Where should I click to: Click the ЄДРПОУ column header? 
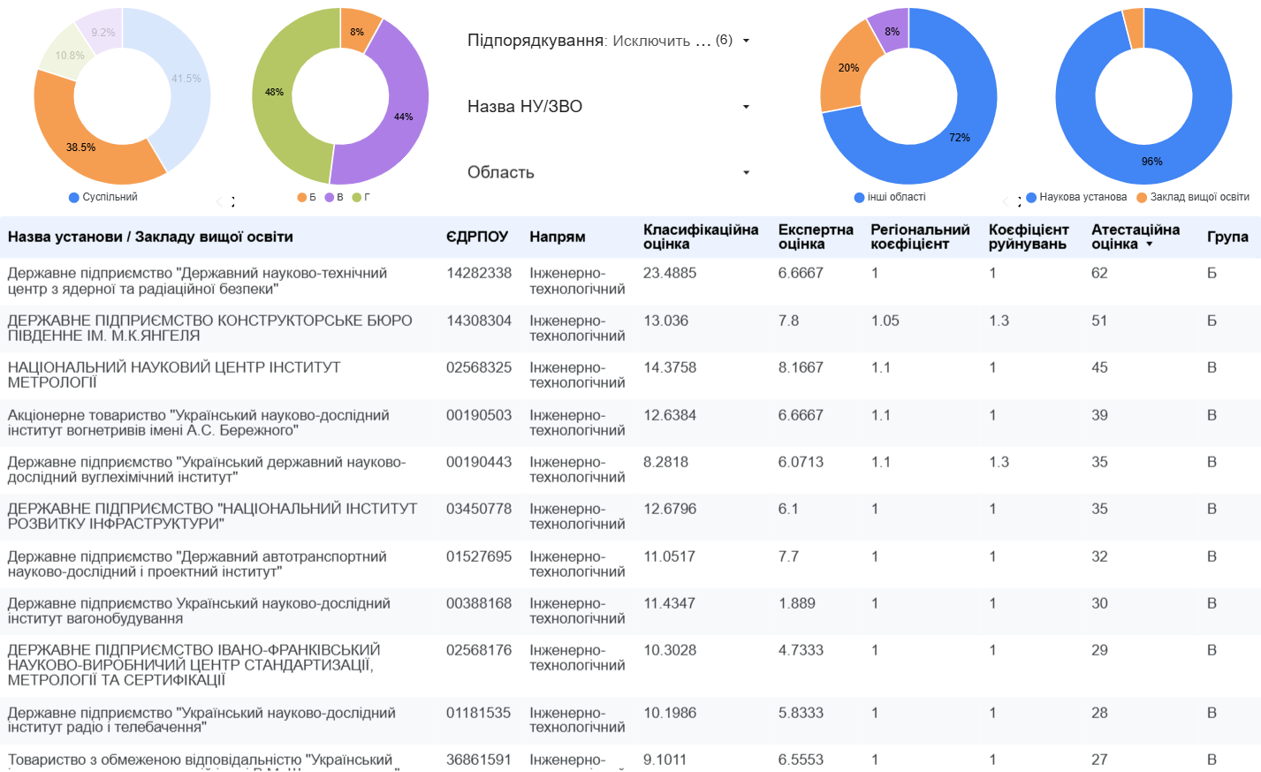tap(476, 237)
